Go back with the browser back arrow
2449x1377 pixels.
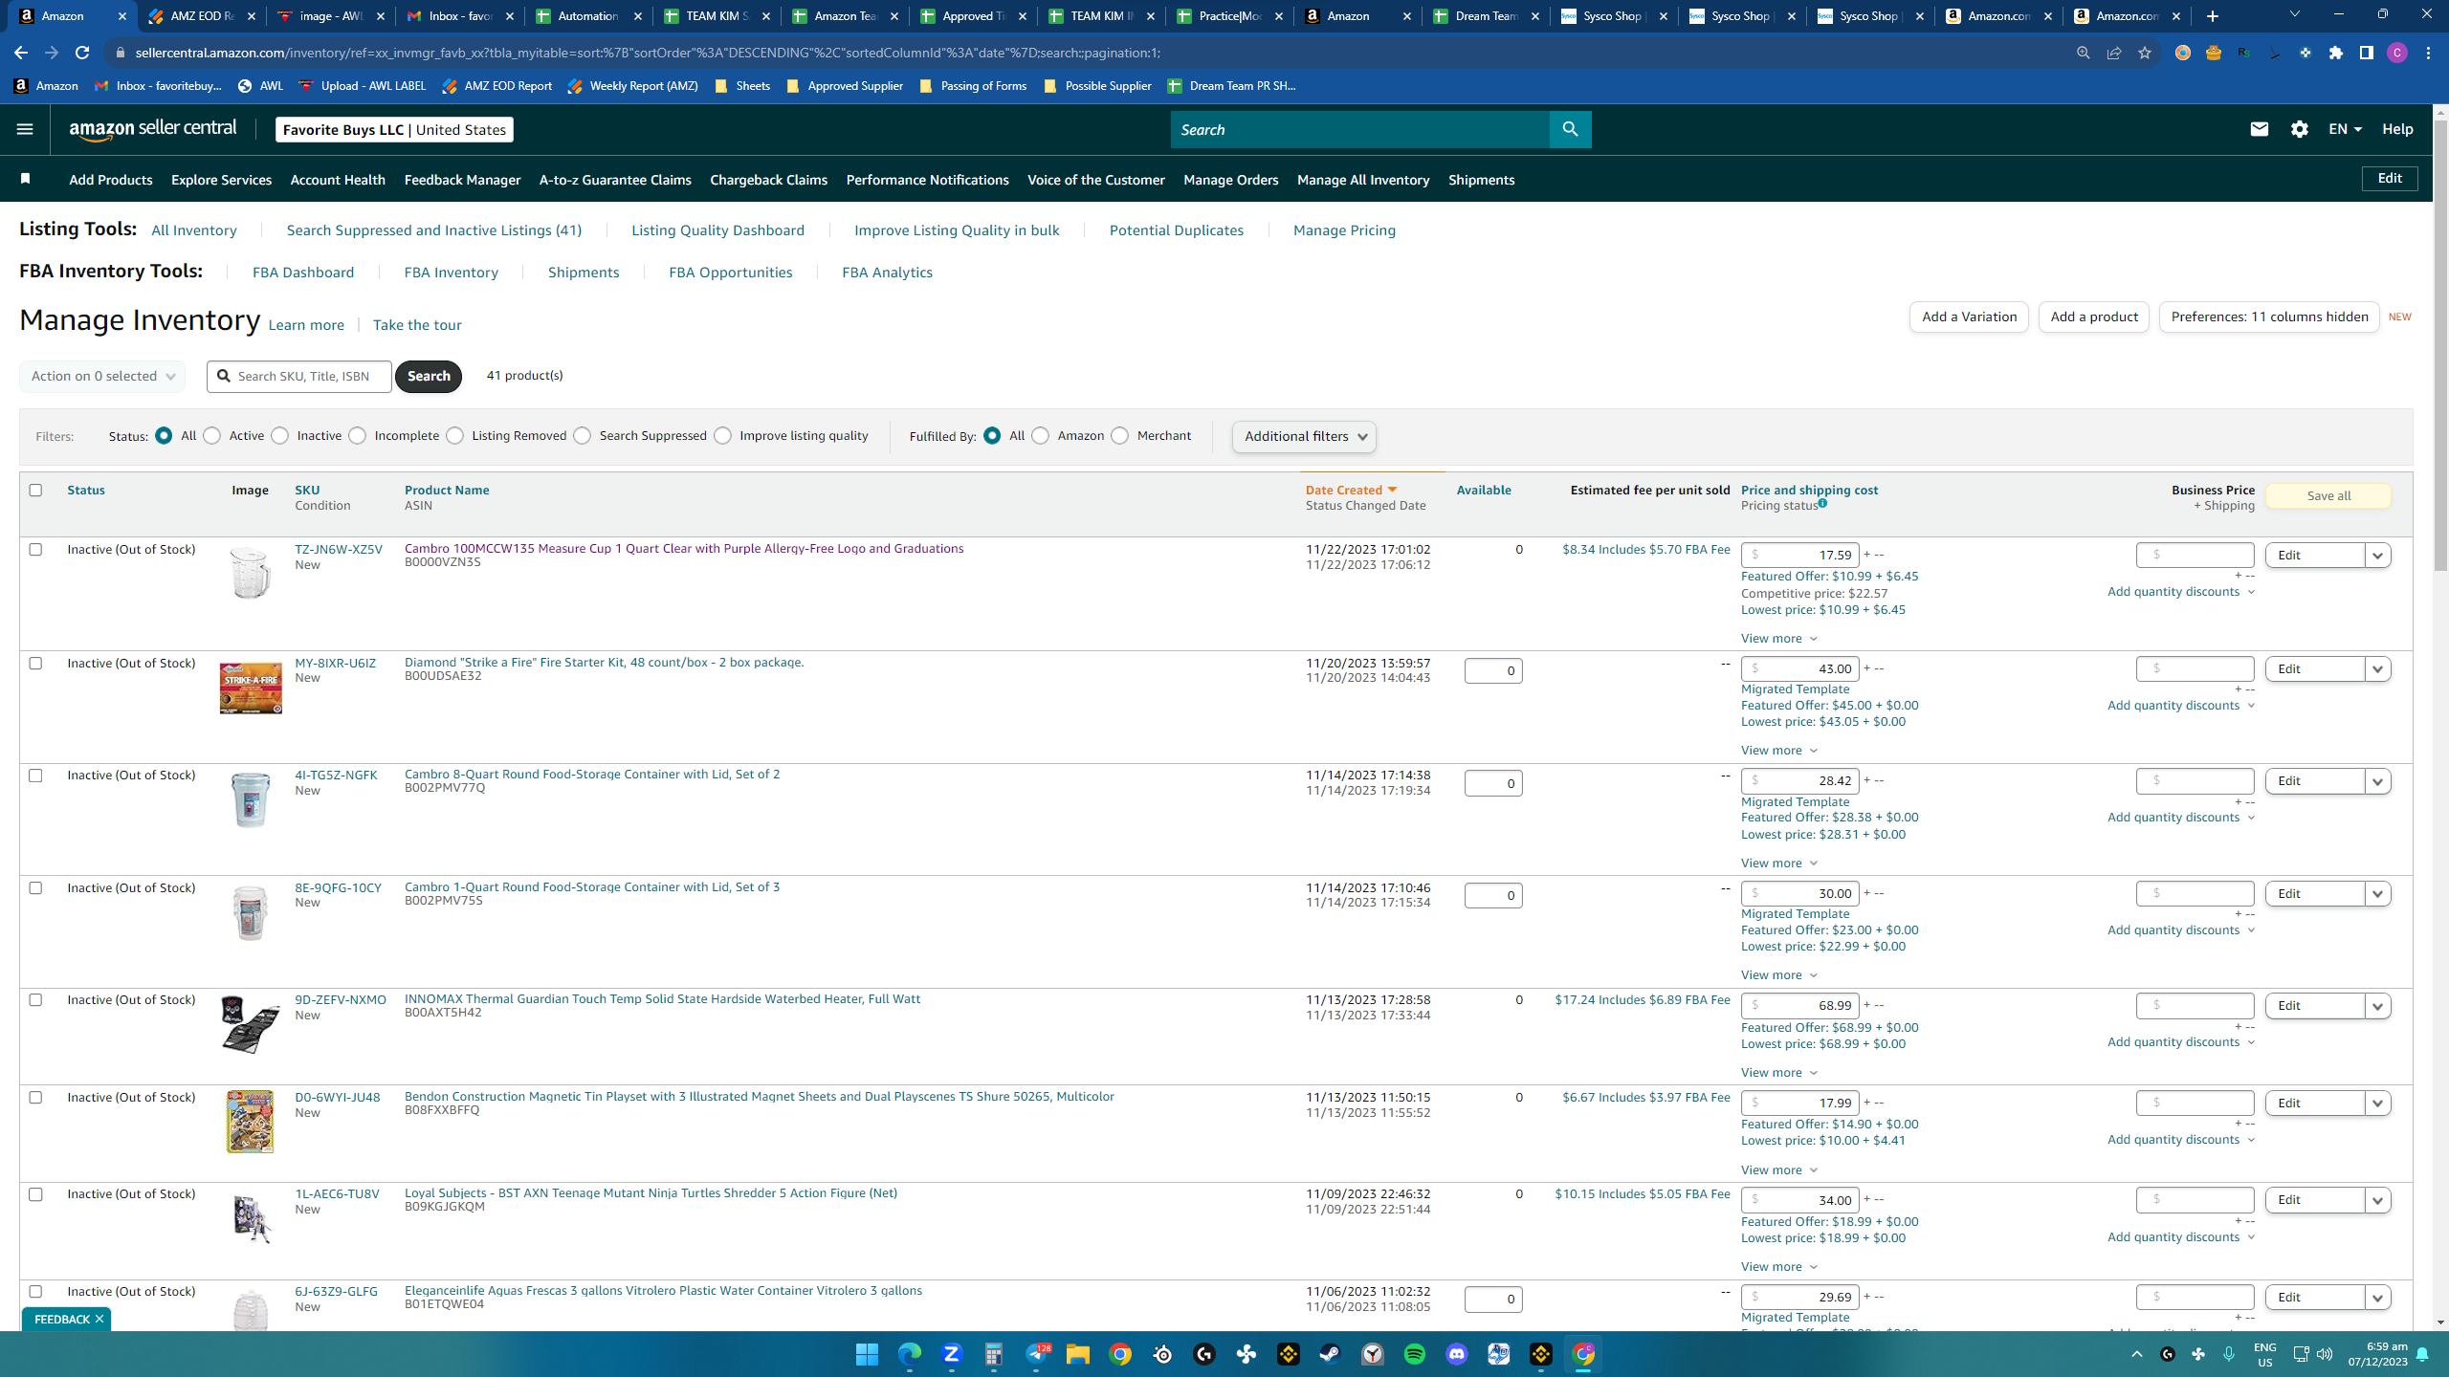click(x=21, y=53)
